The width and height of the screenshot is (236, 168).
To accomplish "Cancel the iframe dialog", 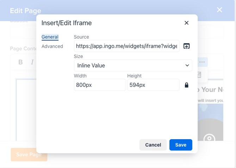I will click(153, 145).
